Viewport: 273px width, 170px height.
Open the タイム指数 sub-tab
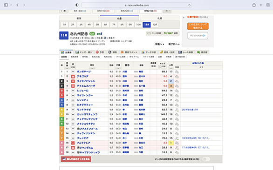121,57
